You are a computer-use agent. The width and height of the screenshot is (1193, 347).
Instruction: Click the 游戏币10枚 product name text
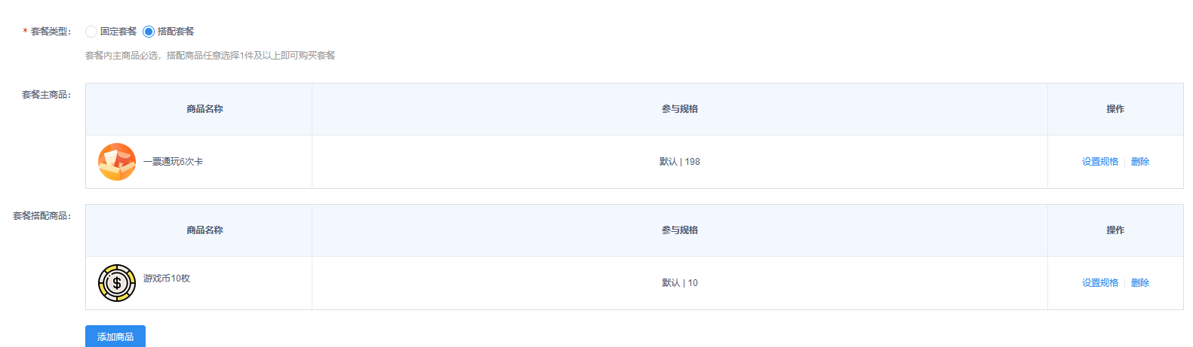click(167, 279)
